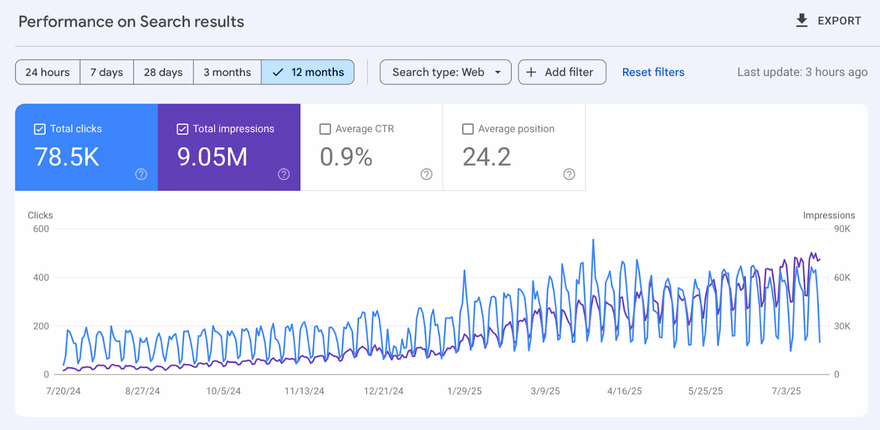Click the plus icon in Add filter

(531, 72)
